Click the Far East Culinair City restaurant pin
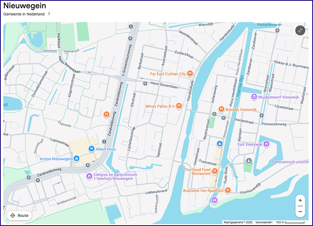 [190, 73]
